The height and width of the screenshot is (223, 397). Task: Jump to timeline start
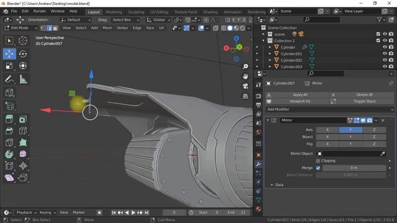point(114,212)
